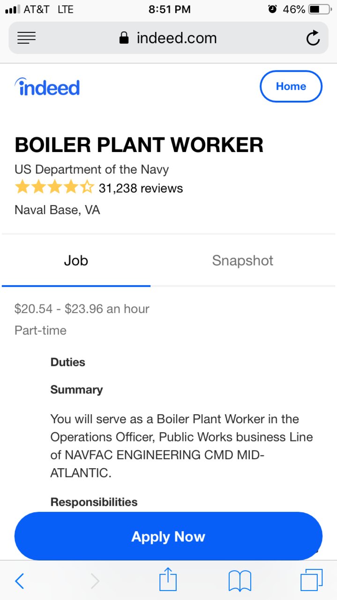Reload the page with the refresh icon
Image resolution: width=337 pixels, height=600 pixels.
(313, 38)
